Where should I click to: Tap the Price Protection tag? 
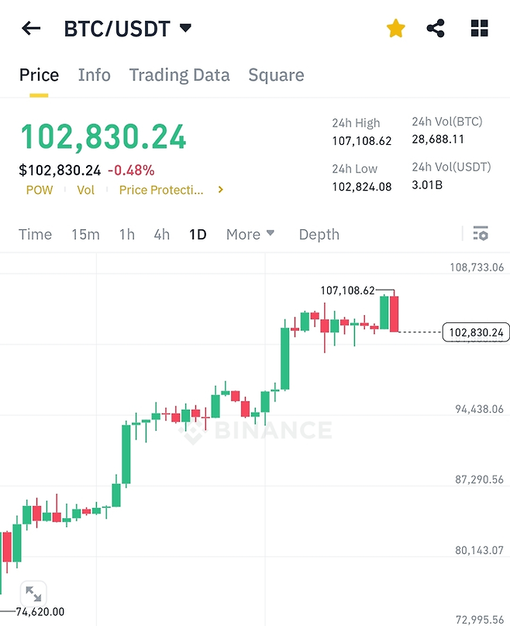pyautogui.click(x=161, y=190)
